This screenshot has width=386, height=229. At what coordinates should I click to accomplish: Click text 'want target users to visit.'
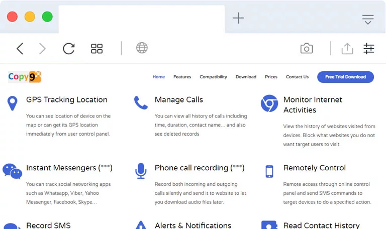coord(312,144)
